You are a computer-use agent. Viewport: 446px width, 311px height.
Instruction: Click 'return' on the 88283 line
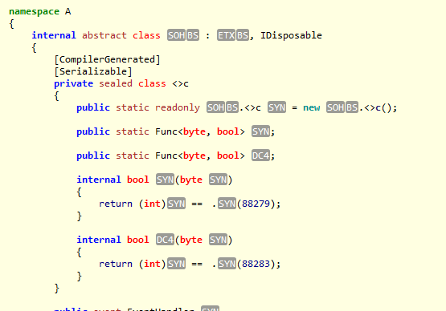[116, 264]
